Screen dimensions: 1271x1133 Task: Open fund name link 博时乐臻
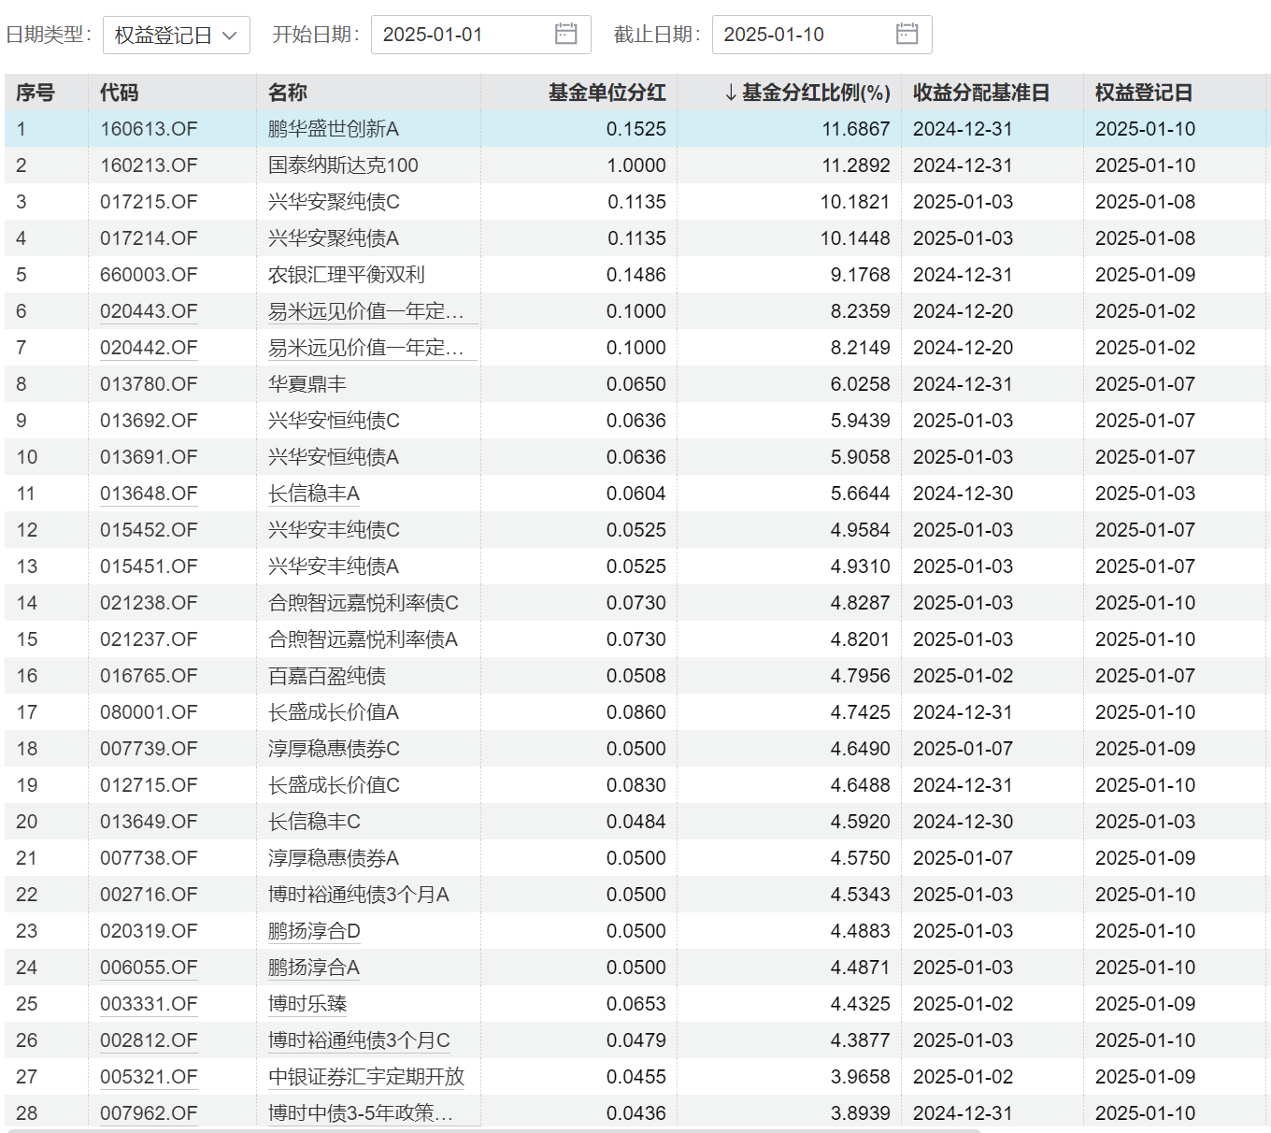[307, 1004]
